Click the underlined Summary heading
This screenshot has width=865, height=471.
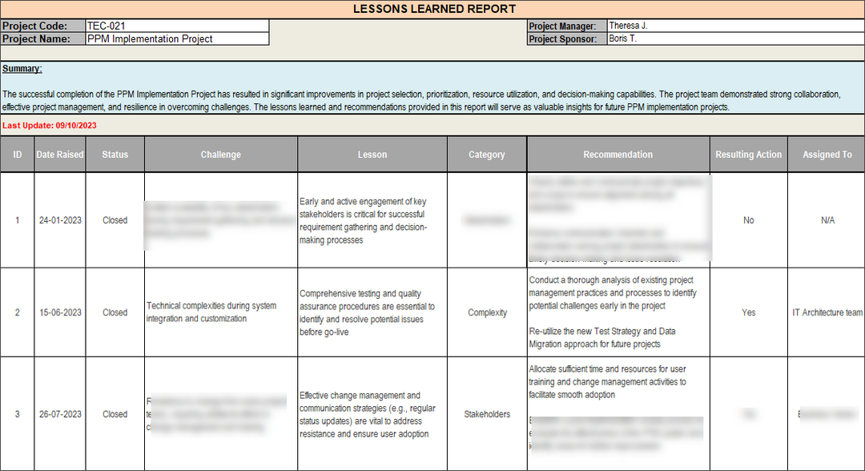pos(22,69)
